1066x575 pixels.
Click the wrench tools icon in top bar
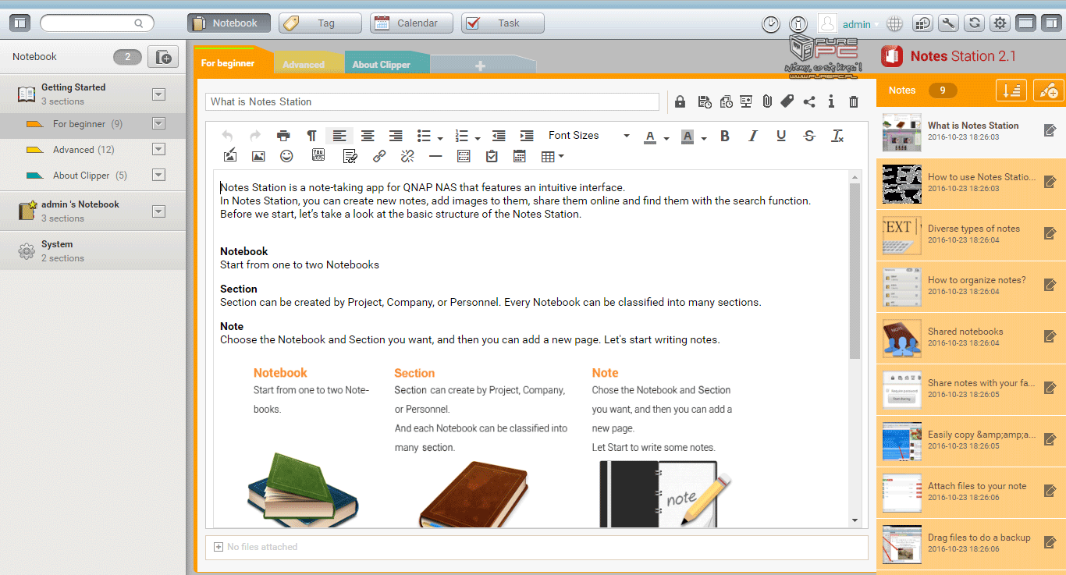coord(948,23)
